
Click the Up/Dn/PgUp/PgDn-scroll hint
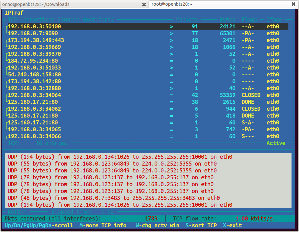[x=39, y=225]
